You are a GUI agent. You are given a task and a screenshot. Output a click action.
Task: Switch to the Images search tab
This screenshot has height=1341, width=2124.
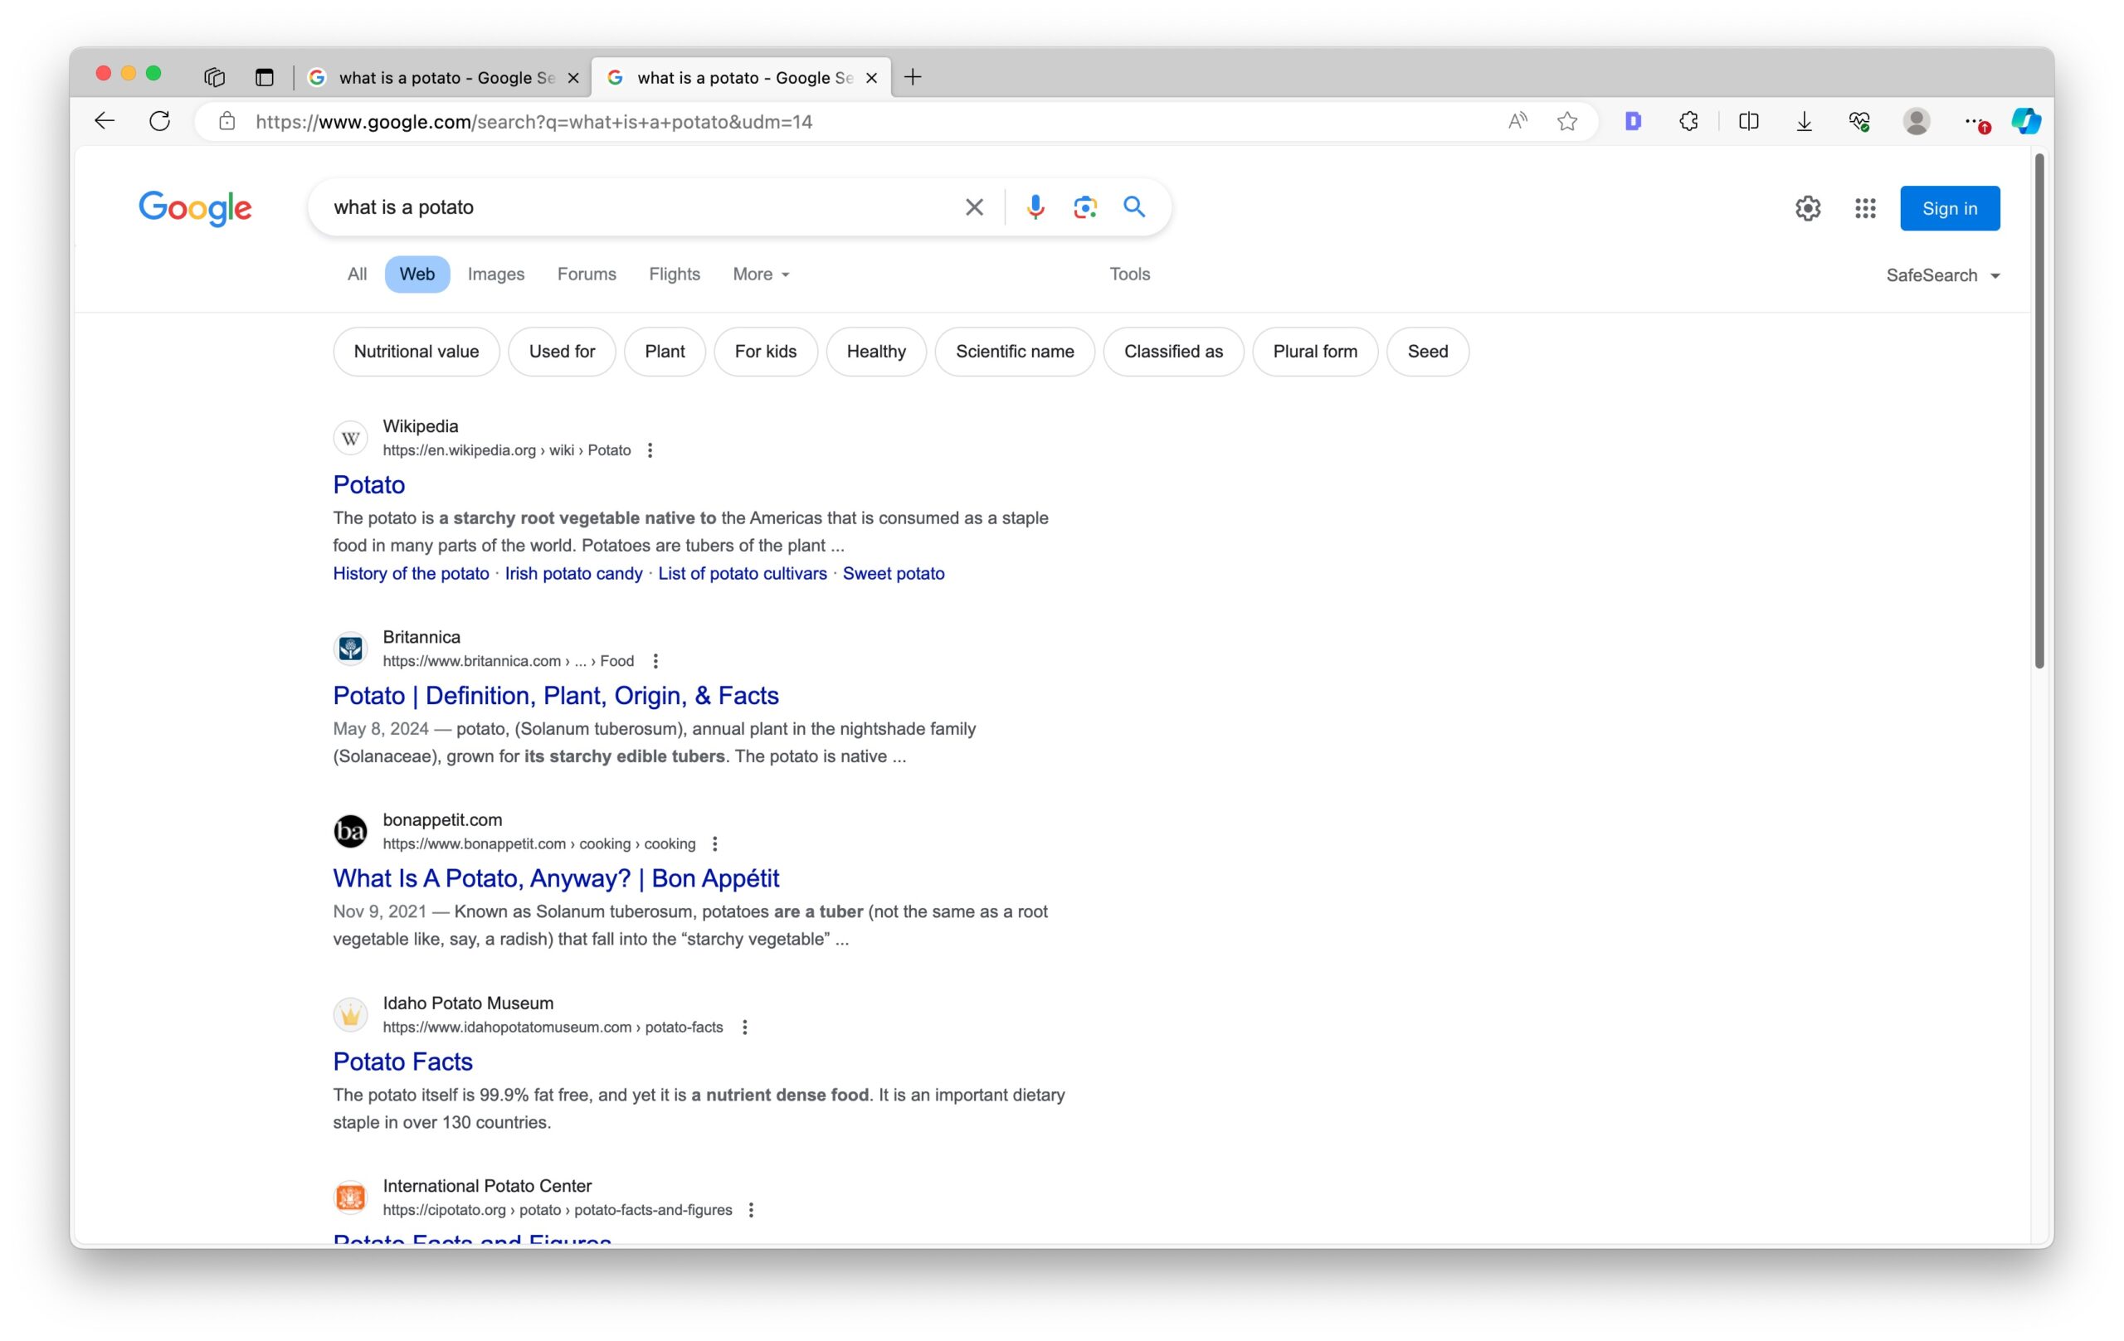pyautogui.click(x=495, y=275)
